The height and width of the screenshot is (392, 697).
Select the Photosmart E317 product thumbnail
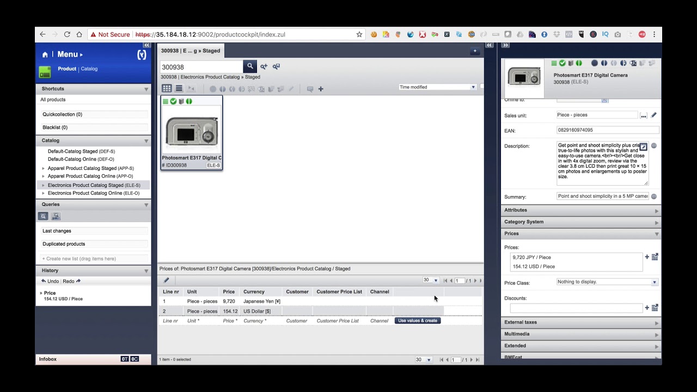192,132
